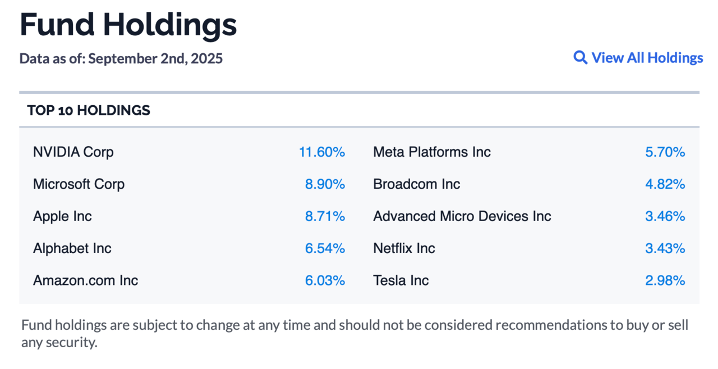Click the Fund Holdings page heading
Screen dimensions: 718x369
128,25
